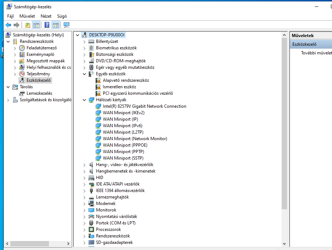Expand the IDE ATA/ATAPI vezérlők category
Screen dimensions: 332x250
[x=84, y=184]
